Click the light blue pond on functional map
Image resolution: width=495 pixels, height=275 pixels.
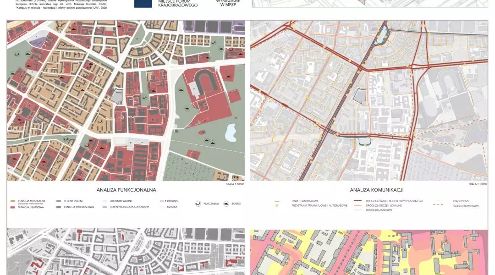pos(231,132)
